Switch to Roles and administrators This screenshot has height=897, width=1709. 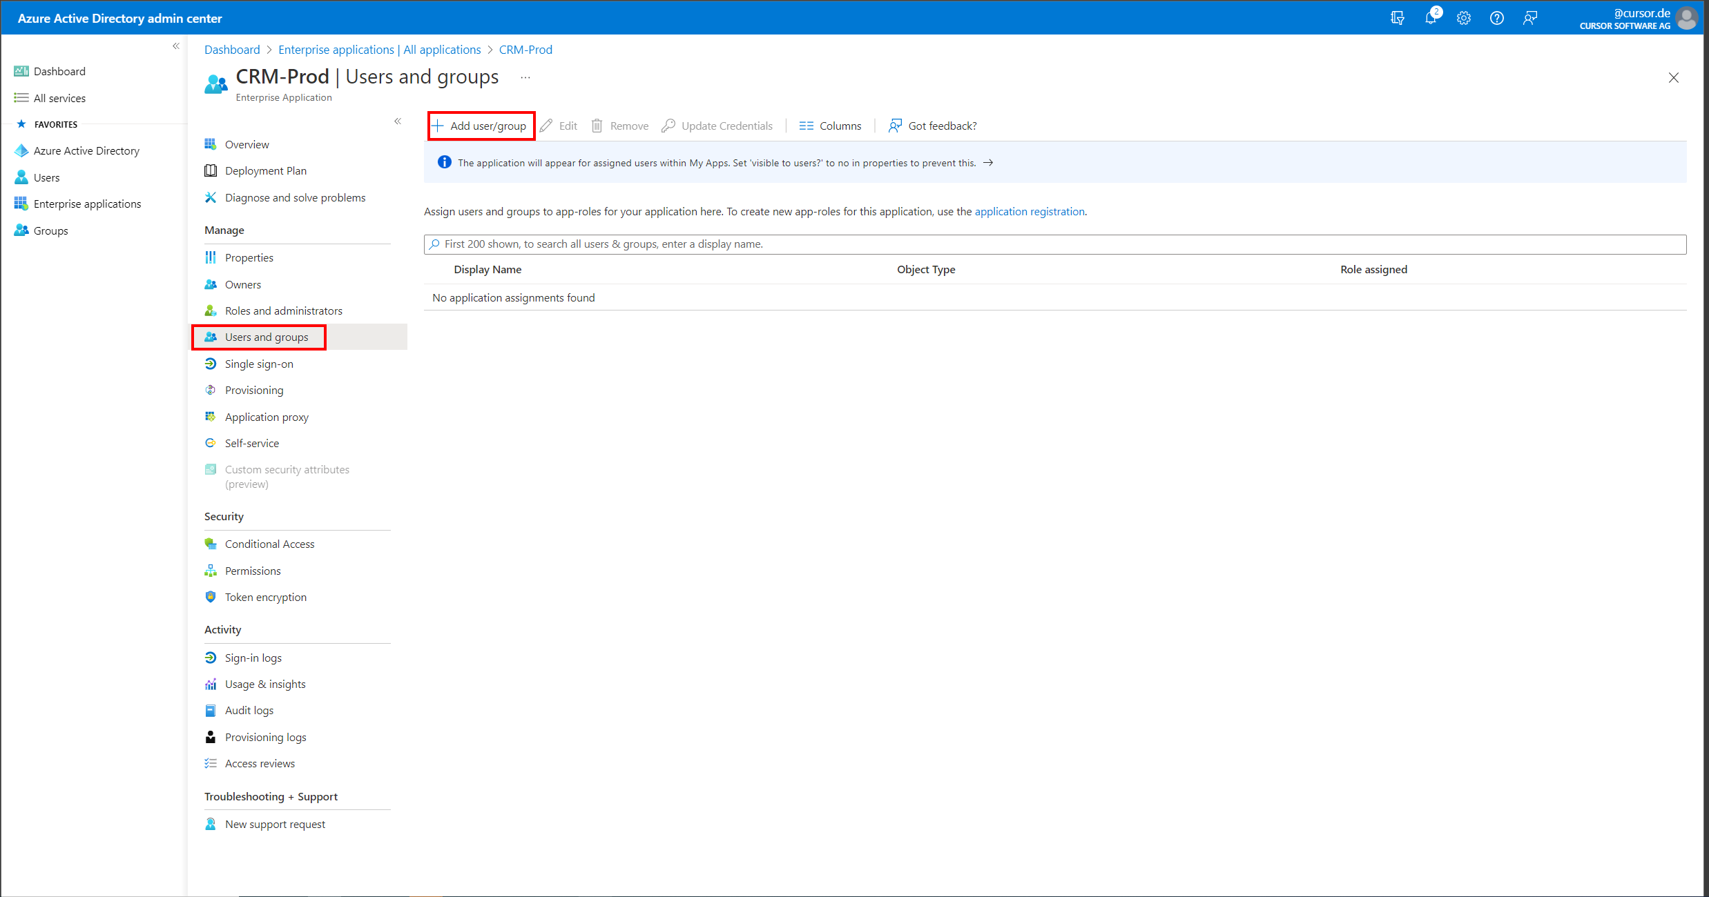click(283, 310)
